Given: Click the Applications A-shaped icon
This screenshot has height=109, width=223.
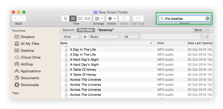Looking at the screenshot, I should [17, 71].
